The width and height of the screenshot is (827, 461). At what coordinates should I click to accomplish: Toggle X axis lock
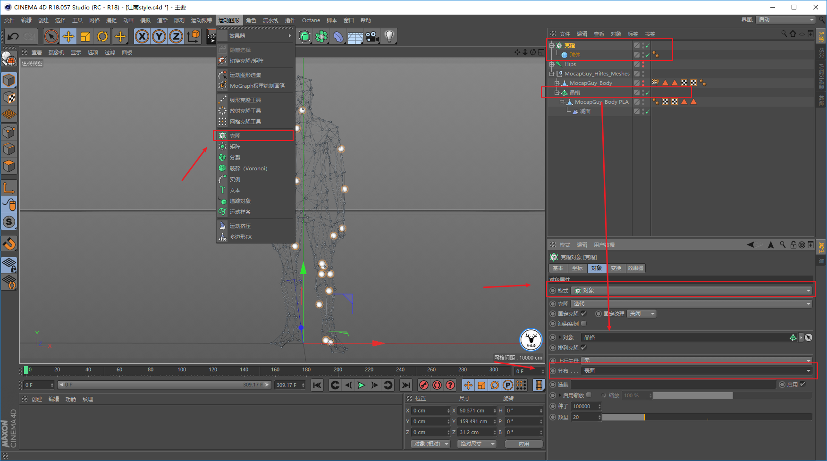coord(142,36)
